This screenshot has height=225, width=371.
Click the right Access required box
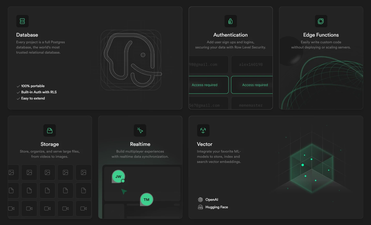[252, 85]
